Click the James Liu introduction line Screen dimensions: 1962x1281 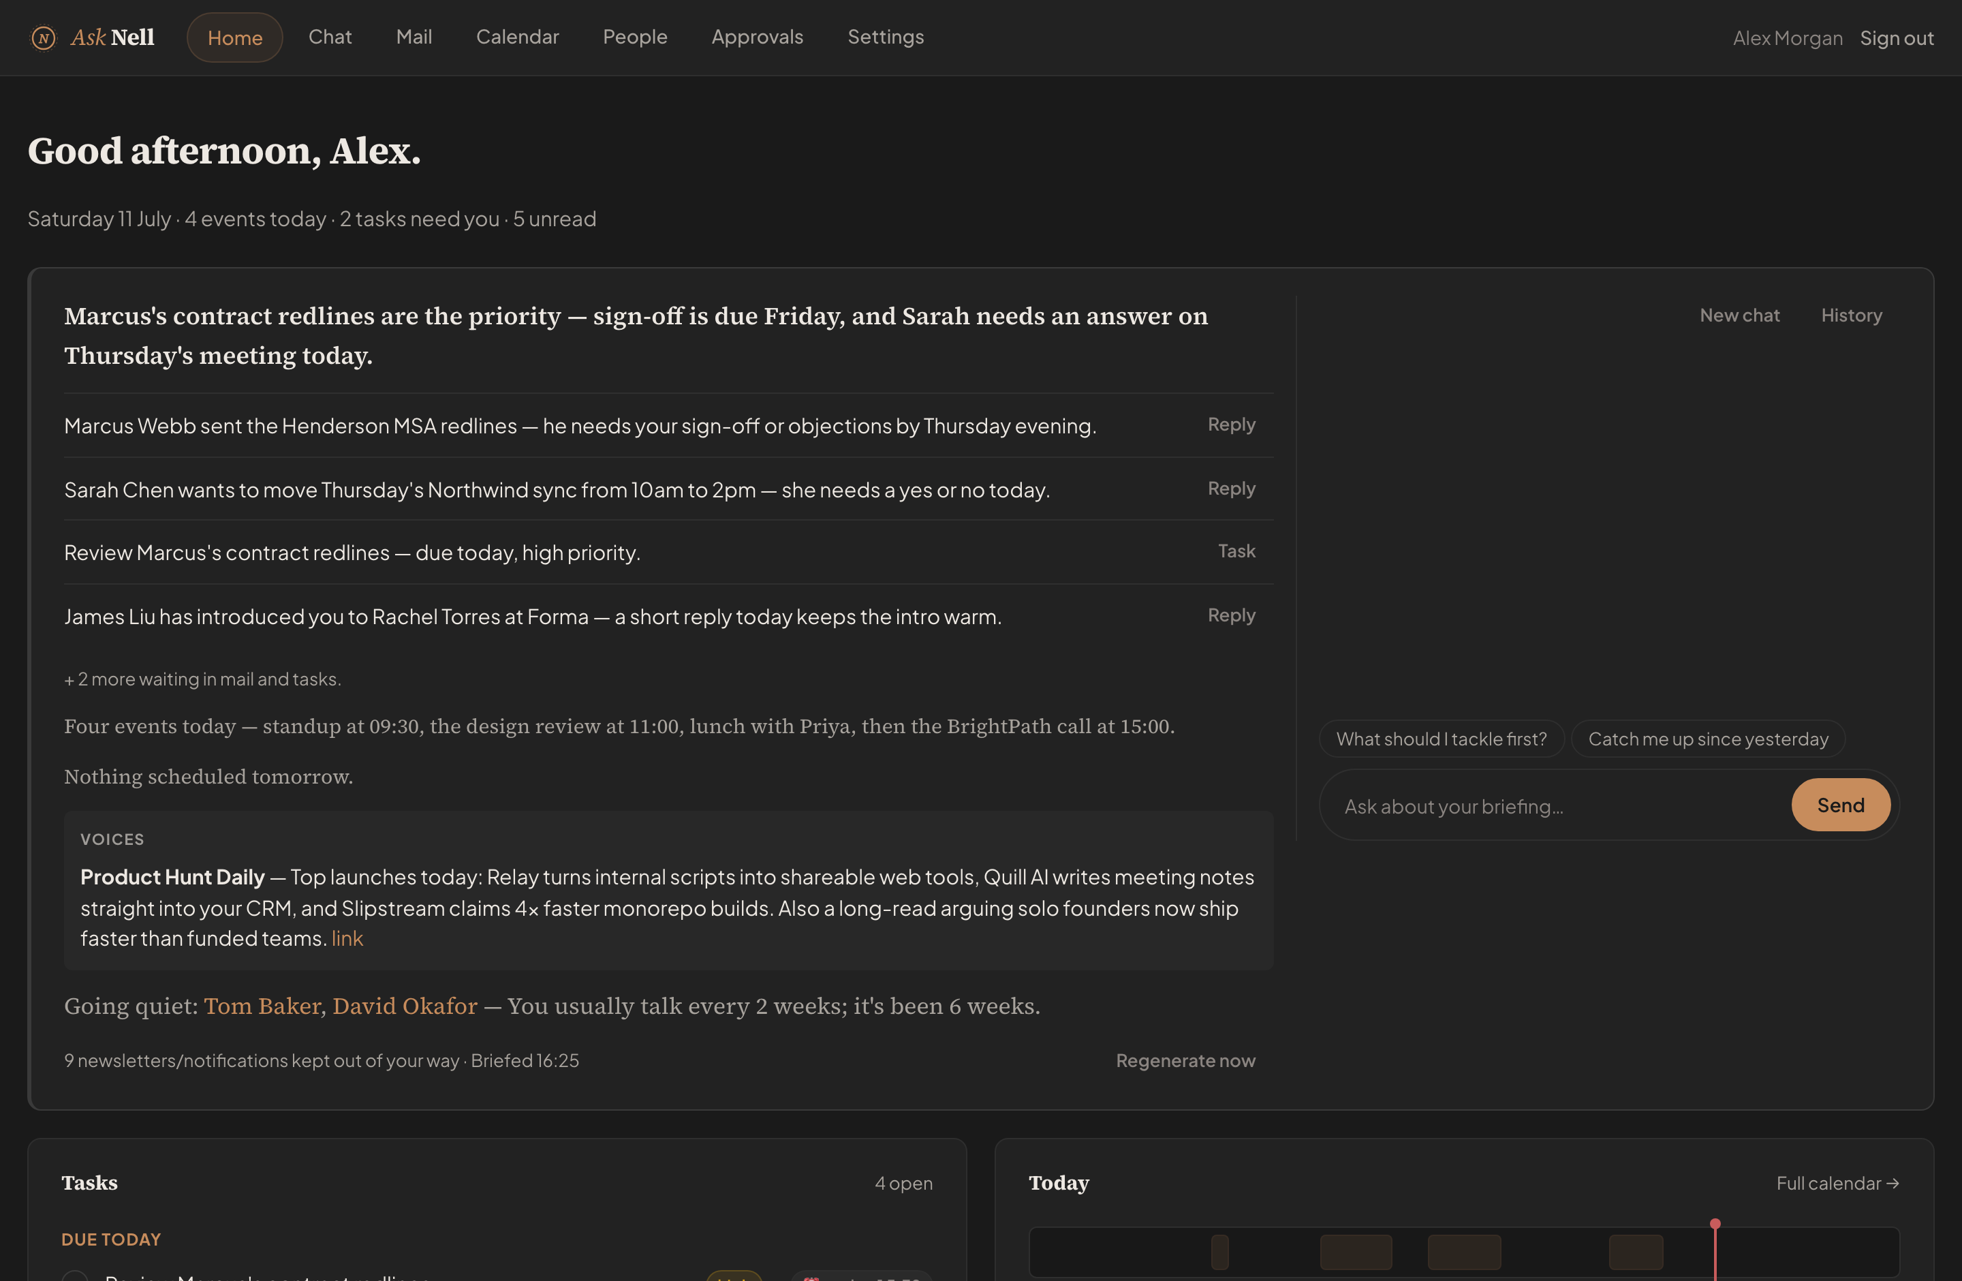coord(533,617)
